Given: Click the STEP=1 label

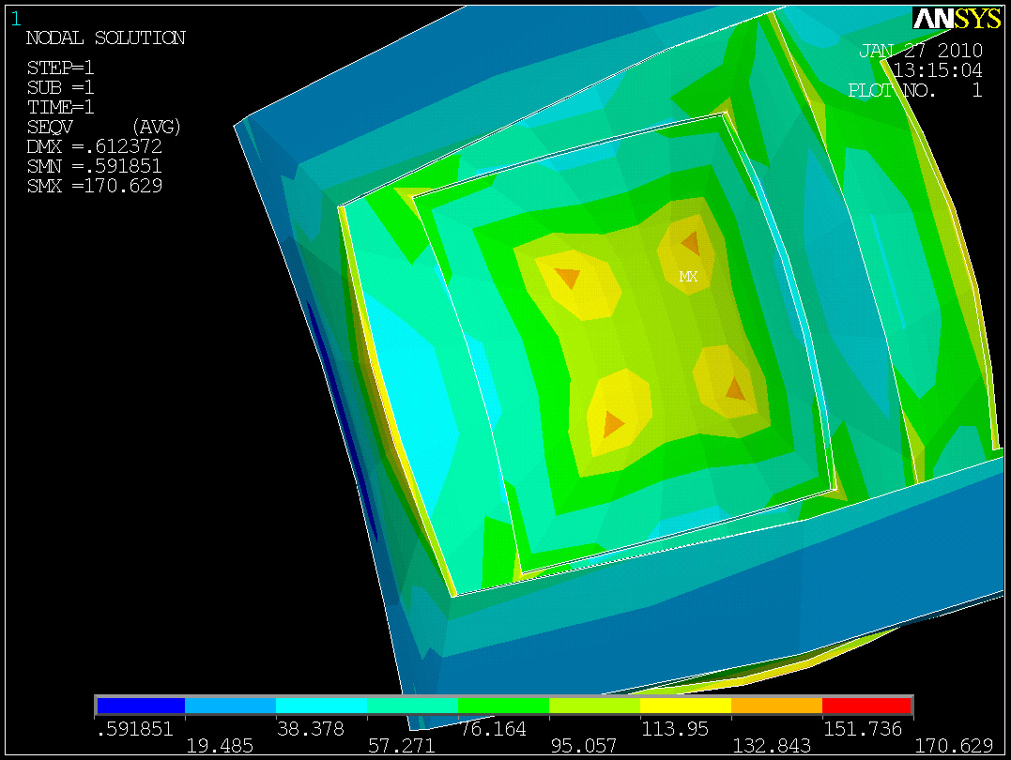Looking at the screenshot, I should 60,68.
